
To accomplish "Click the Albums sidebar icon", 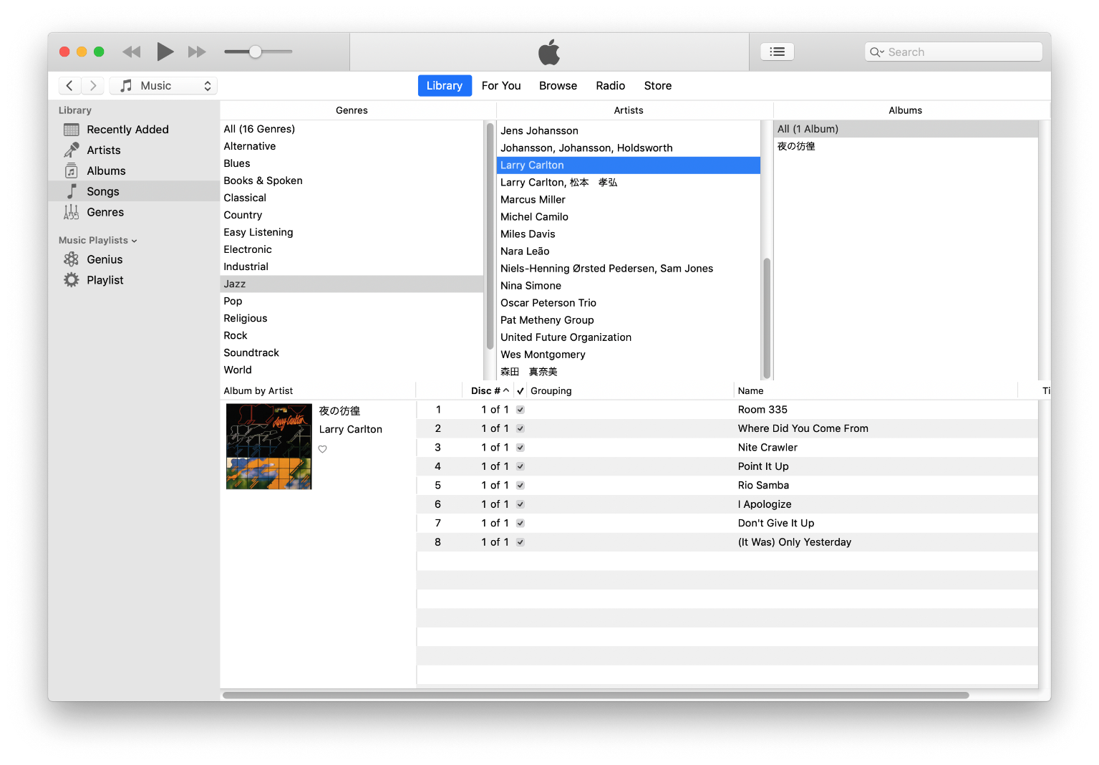I will (72, 171).
